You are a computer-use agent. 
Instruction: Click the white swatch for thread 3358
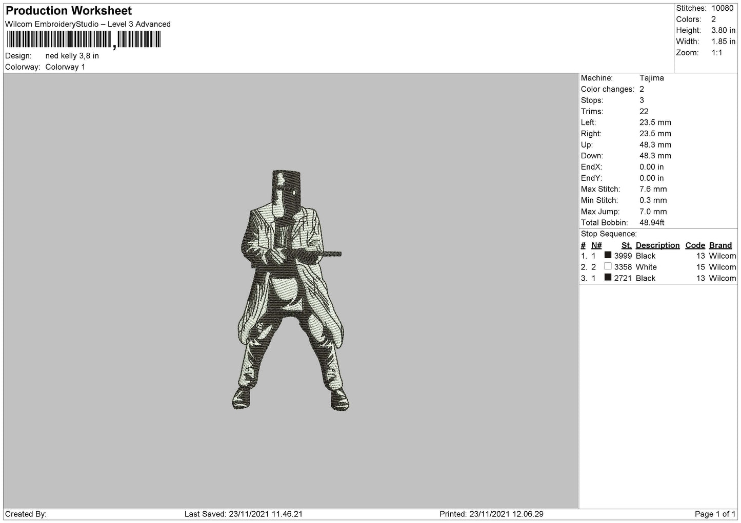pos(608,266)
